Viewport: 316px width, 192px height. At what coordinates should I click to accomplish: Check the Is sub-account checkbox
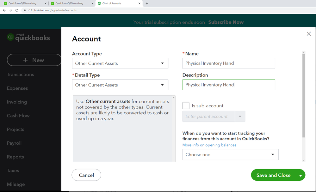tap(186, 105)
